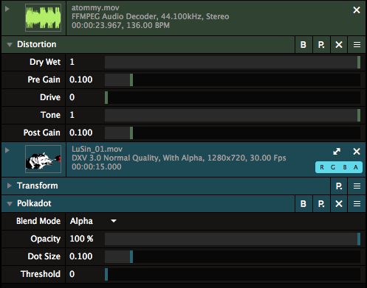The width and height of the screenshot is (367, 288).
Task: Click the 00:00:23.967, 136.00 BPM text
Action: (x=120, y=25)
